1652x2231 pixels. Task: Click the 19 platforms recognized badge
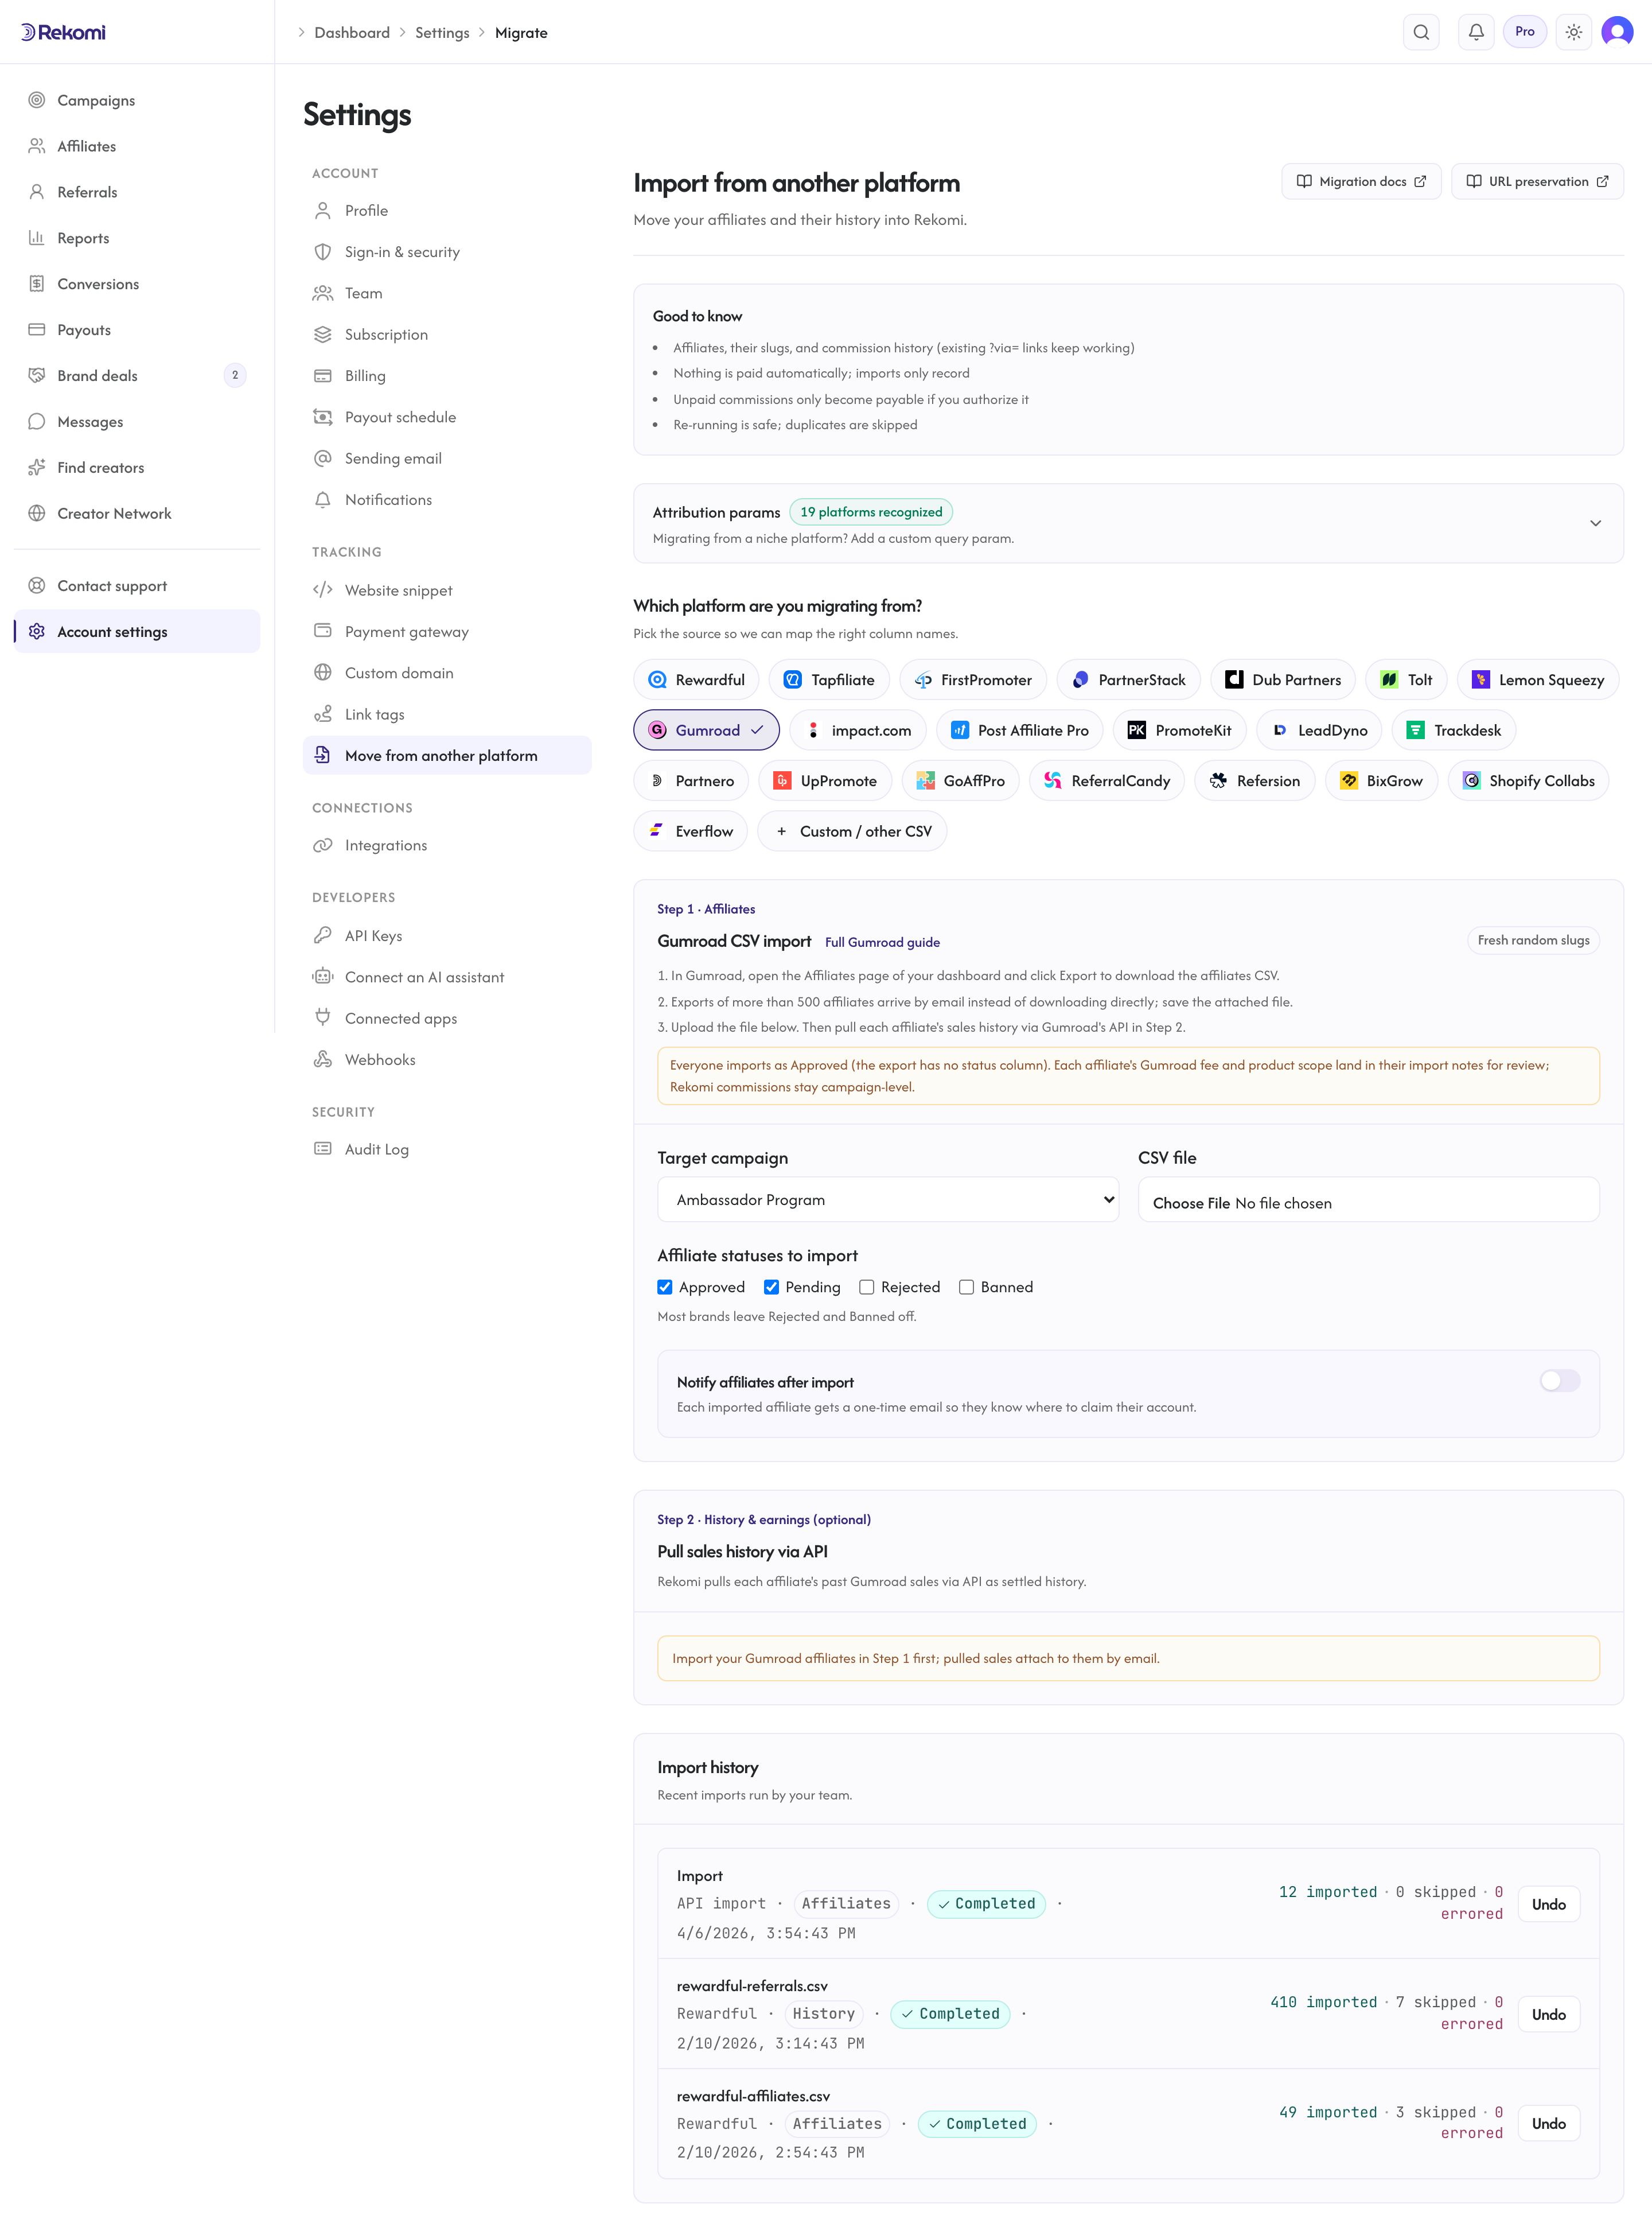point(871,511)
